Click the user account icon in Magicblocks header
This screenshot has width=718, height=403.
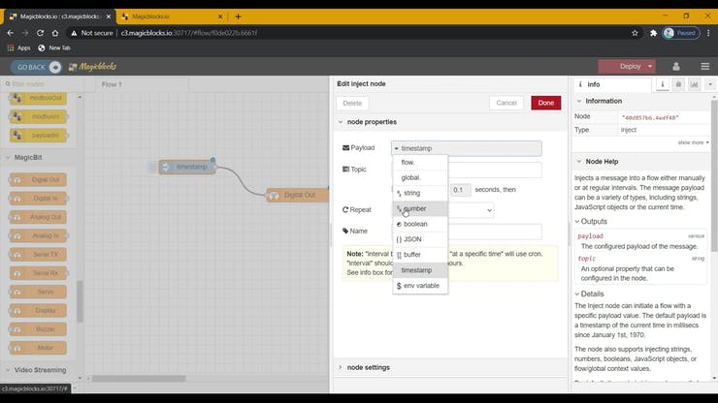click(x=676, y=66)
